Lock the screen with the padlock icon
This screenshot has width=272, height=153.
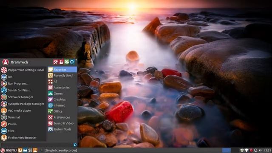click(x=61, y=62)
